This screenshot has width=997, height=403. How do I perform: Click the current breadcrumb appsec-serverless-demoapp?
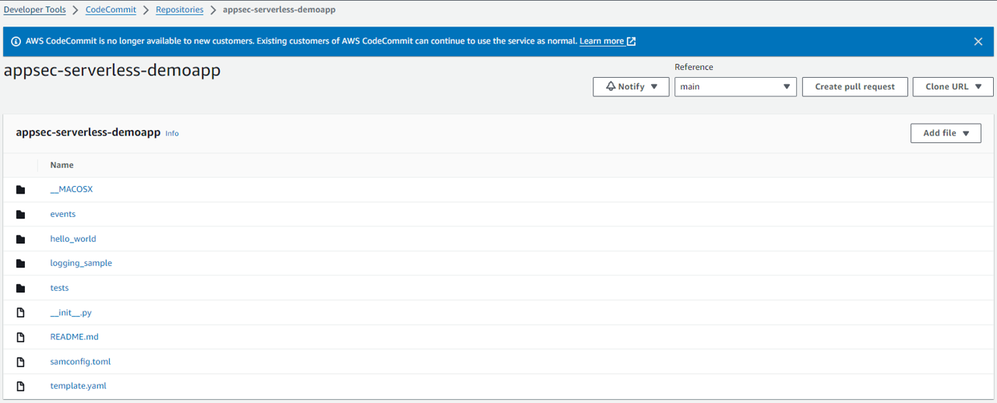(279, 10)
